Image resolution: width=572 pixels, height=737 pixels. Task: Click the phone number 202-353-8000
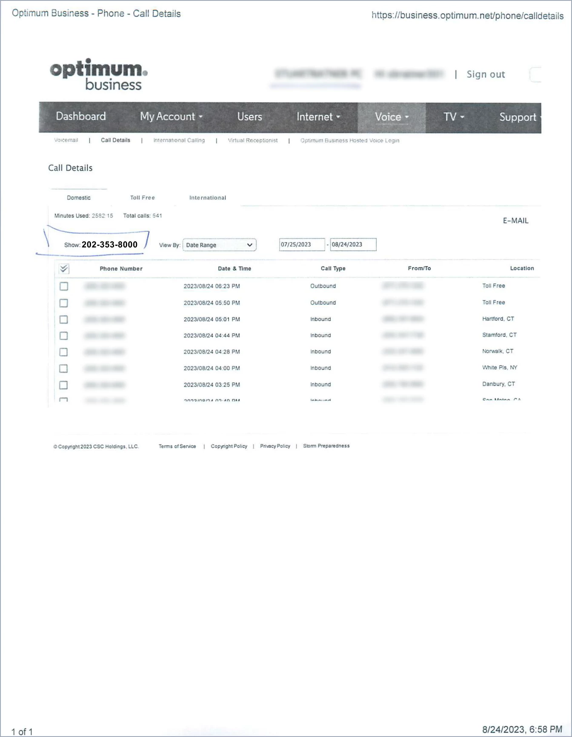(109, 245)
